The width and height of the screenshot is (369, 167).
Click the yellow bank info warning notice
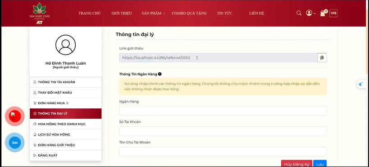click(223, 87)
